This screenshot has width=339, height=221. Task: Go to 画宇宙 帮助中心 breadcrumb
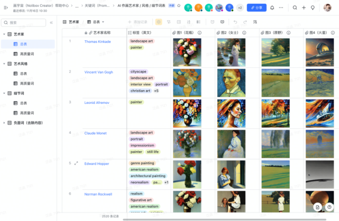coord(41,6)
